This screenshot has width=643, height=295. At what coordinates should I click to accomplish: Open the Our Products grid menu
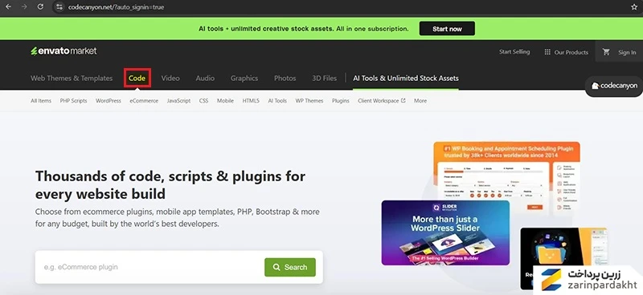[x=566, y=52]
